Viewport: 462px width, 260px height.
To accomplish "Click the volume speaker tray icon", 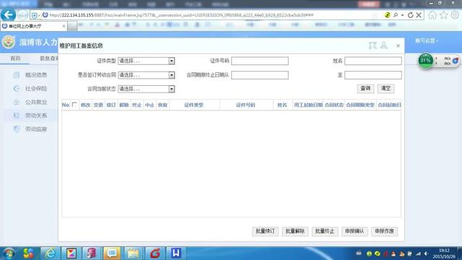I will tap(426, 253).
